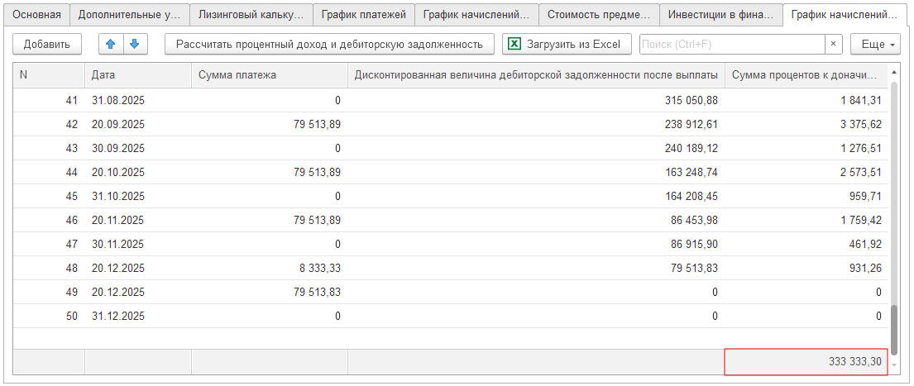Click the move row up arrow
Image resolution: width=914 pixels, height=386 pixels.
point(111,45)
